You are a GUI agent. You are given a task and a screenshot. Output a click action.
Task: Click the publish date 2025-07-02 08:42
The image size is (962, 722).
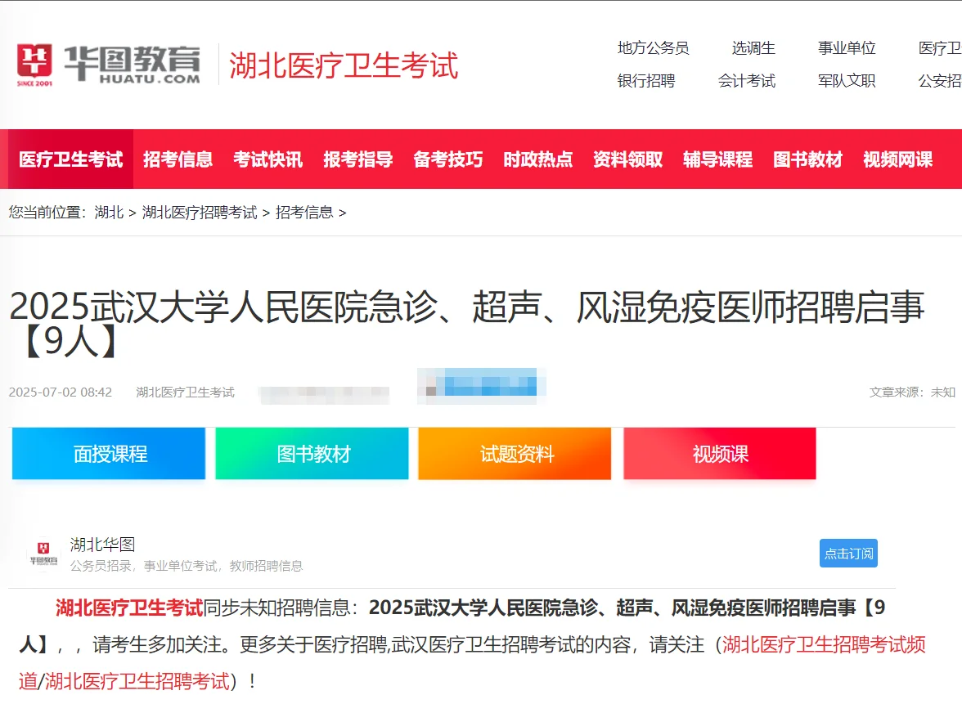coord(61,392)
